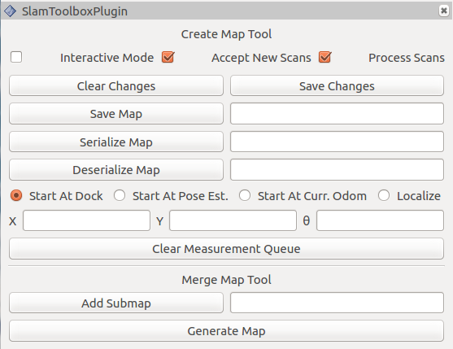Toggle the checkbox just left of Accept New Scans
Image resolution: width=453 pixels, height=349 pixels.
pos(168,57)
